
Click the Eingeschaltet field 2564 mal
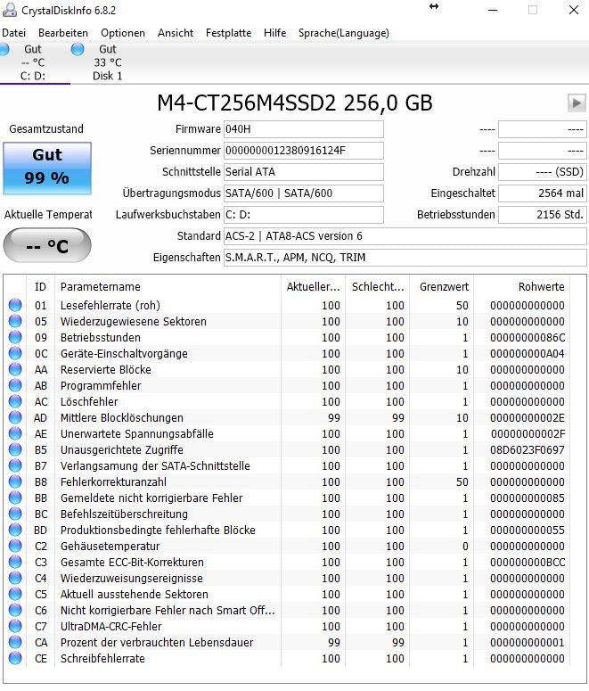pos(543,193)
